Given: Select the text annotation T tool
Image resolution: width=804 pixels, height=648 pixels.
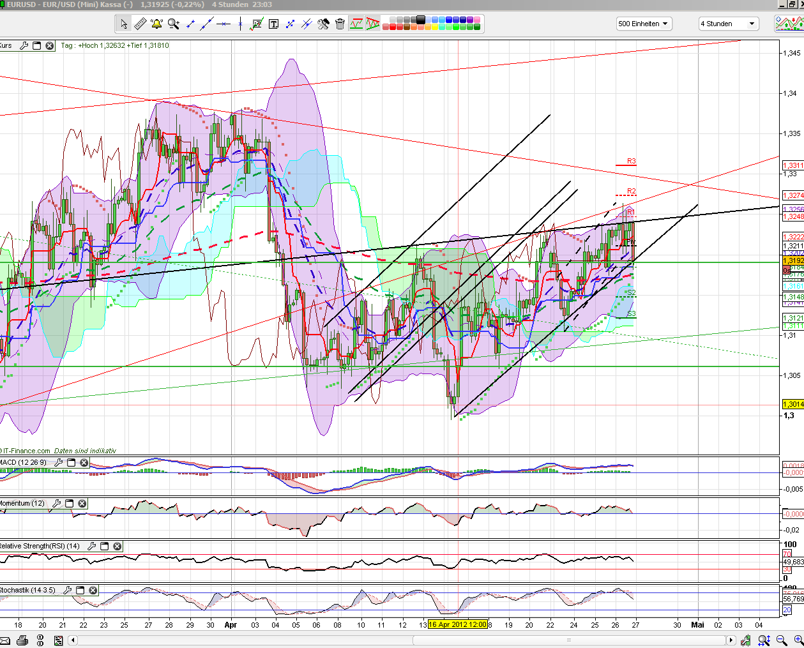Looking at the screenshot, I should pyautogui.click(x=274, y=24).
